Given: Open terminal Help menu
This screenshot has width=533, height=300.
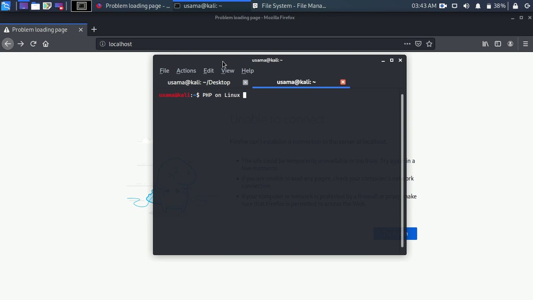Looking at the screenshot, I should point(247,70).
